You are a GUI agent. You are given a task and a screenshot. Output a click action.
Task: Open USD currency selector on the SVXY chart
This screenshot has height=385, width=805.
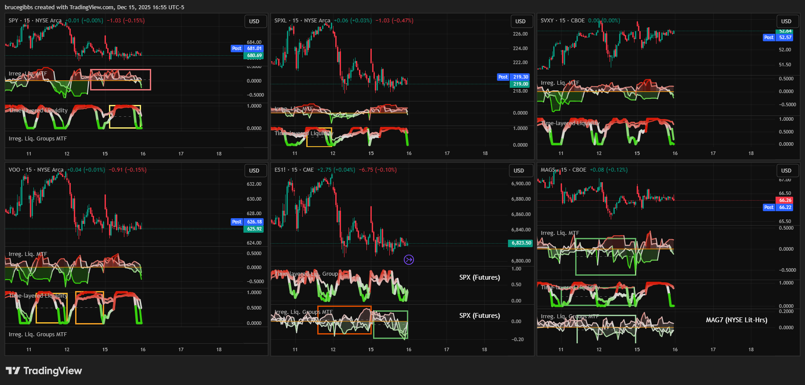point(786,22)
